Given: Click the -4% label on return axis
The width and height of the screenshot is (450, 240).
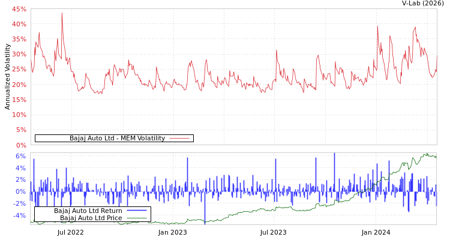Looking at the screenshot, I should click(x=19, y=215).
